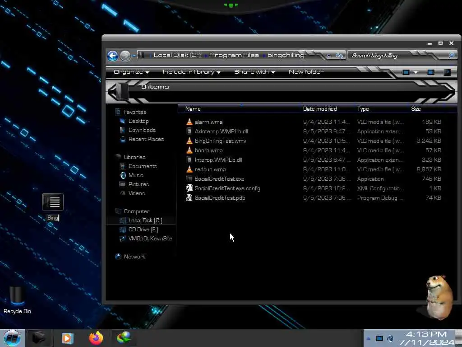Go back with the blue Back arrow

coord(112,56)
